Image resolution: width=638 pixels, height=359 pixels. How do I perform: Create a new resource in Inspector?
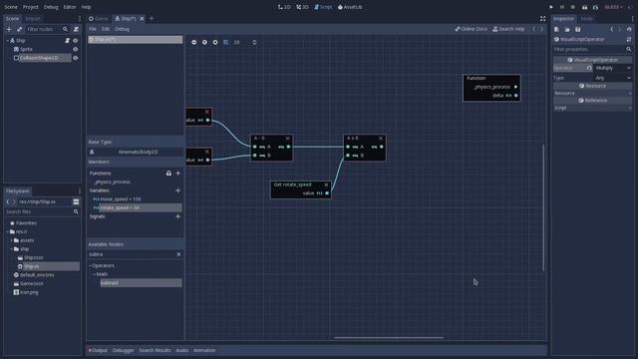tap(556, 29)
